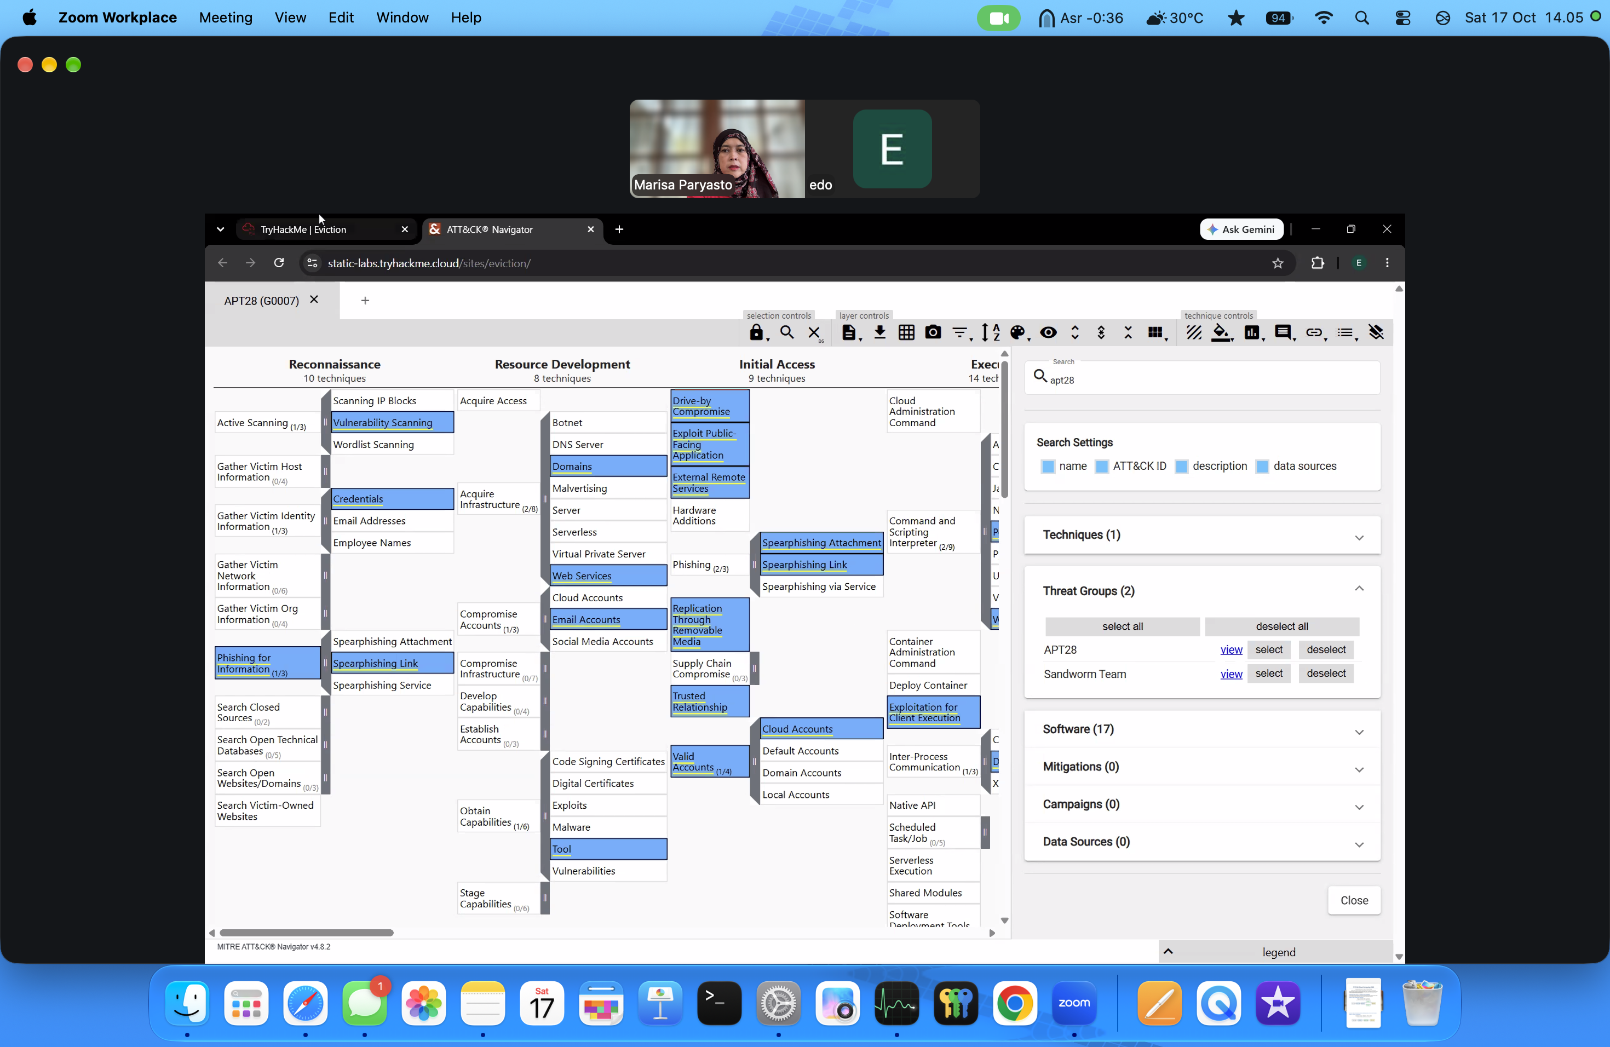Open the palette color setup icon
1610x1047 pixels.
pyautogui.click(x=1018, y=332)
